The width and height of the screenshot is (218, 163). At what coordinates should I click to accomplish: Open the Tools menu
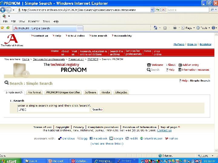click(46, 21)
